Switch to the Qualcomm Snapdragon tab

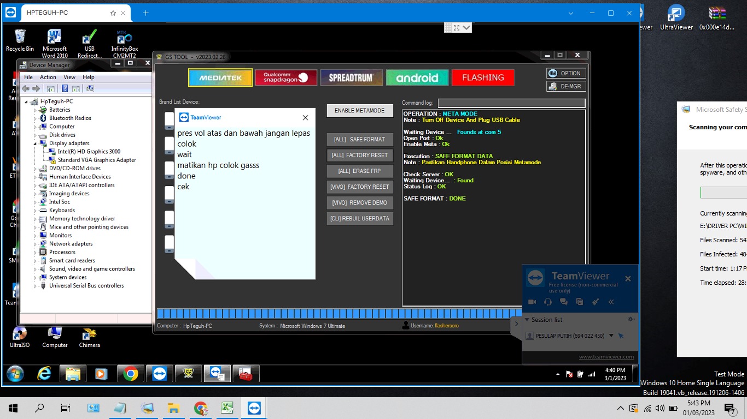point(286,77)
